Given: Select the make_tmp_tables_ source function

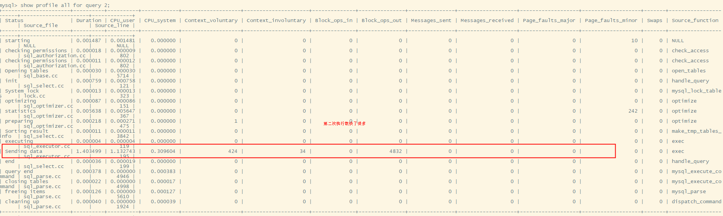Looking at the screenshot, I should (x=697, y=131).
